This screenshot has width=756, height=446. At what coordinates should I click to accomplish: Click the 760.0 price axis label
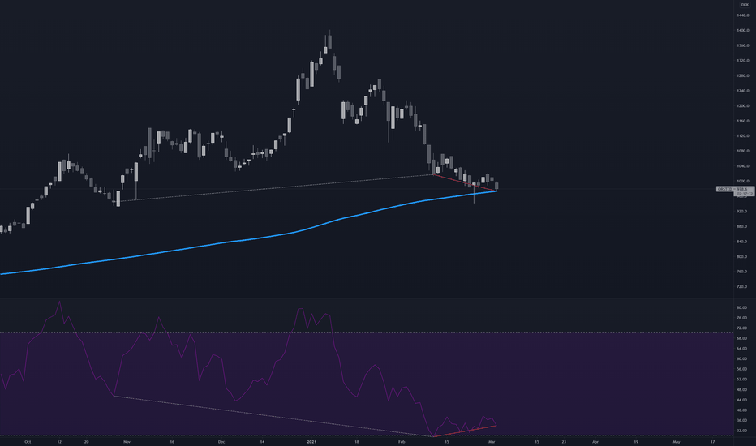[742, 272]
